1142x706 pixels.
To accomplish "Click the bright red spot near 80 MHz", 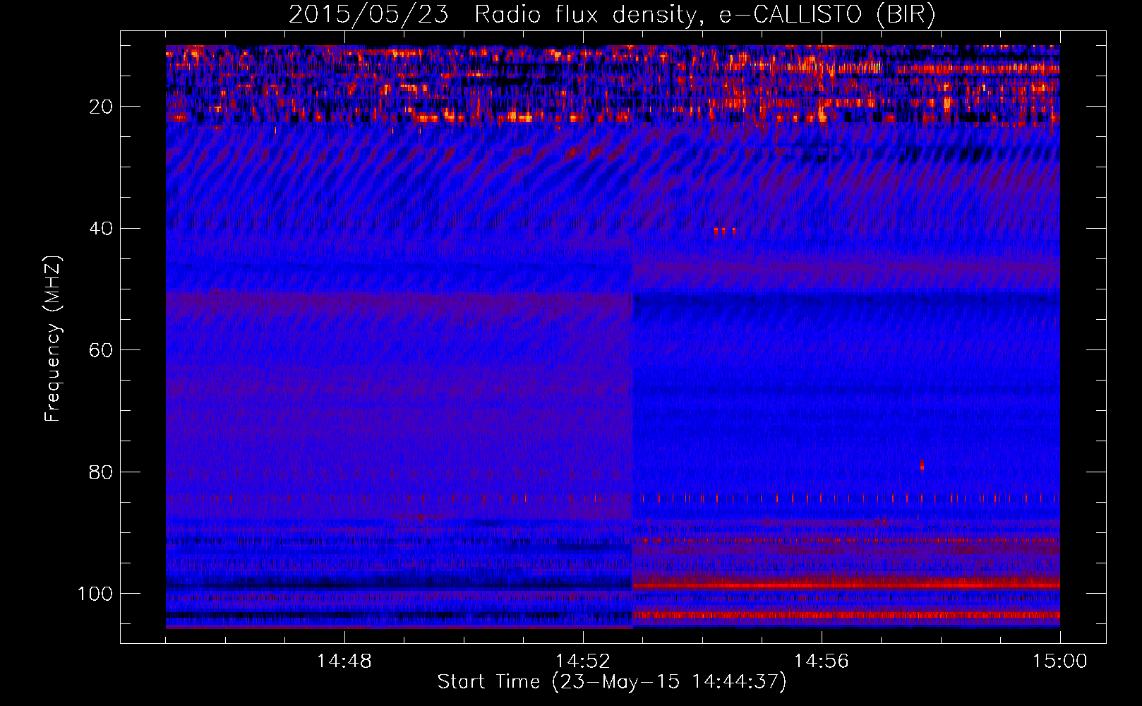I will coord(922,465).
